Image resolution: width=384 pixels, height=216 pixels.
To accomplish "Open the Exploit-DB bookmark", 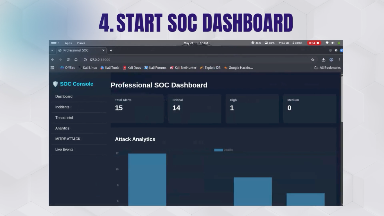I will [x=210, y=67].
